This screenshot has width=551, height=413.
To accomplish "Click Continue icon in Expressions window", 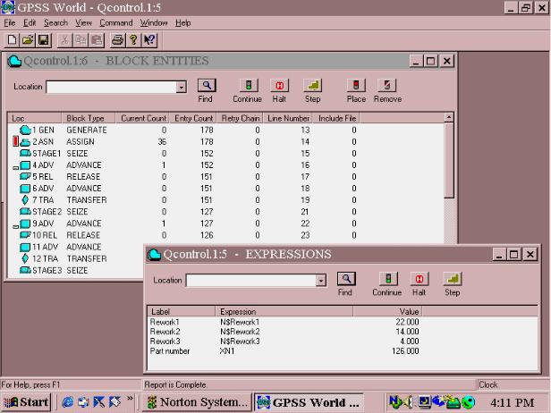I will [x=388, y=279].
